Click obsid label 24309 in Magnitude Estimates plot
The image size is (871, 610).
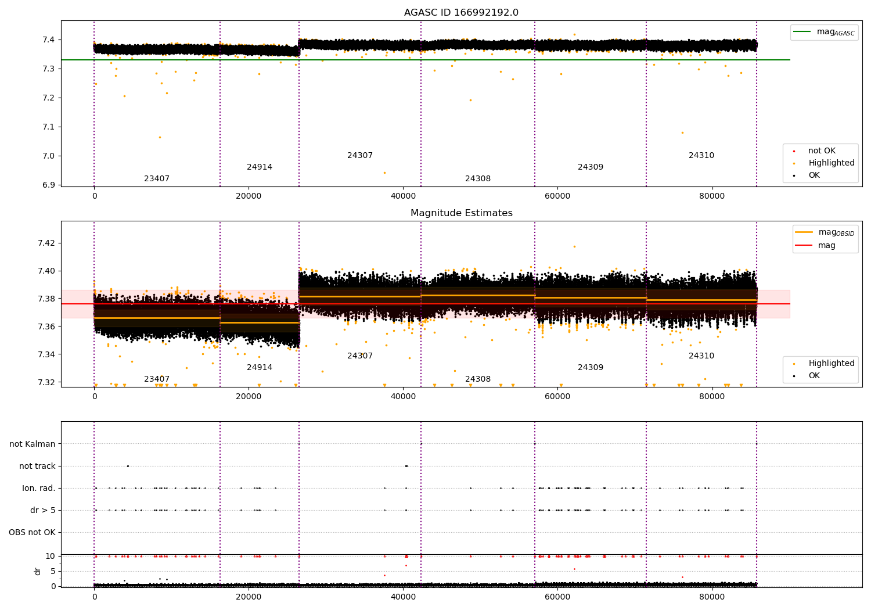(591, 368)
